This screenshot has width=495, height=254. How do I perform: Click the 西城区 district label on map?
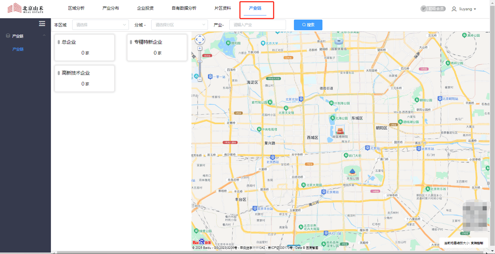312,137
